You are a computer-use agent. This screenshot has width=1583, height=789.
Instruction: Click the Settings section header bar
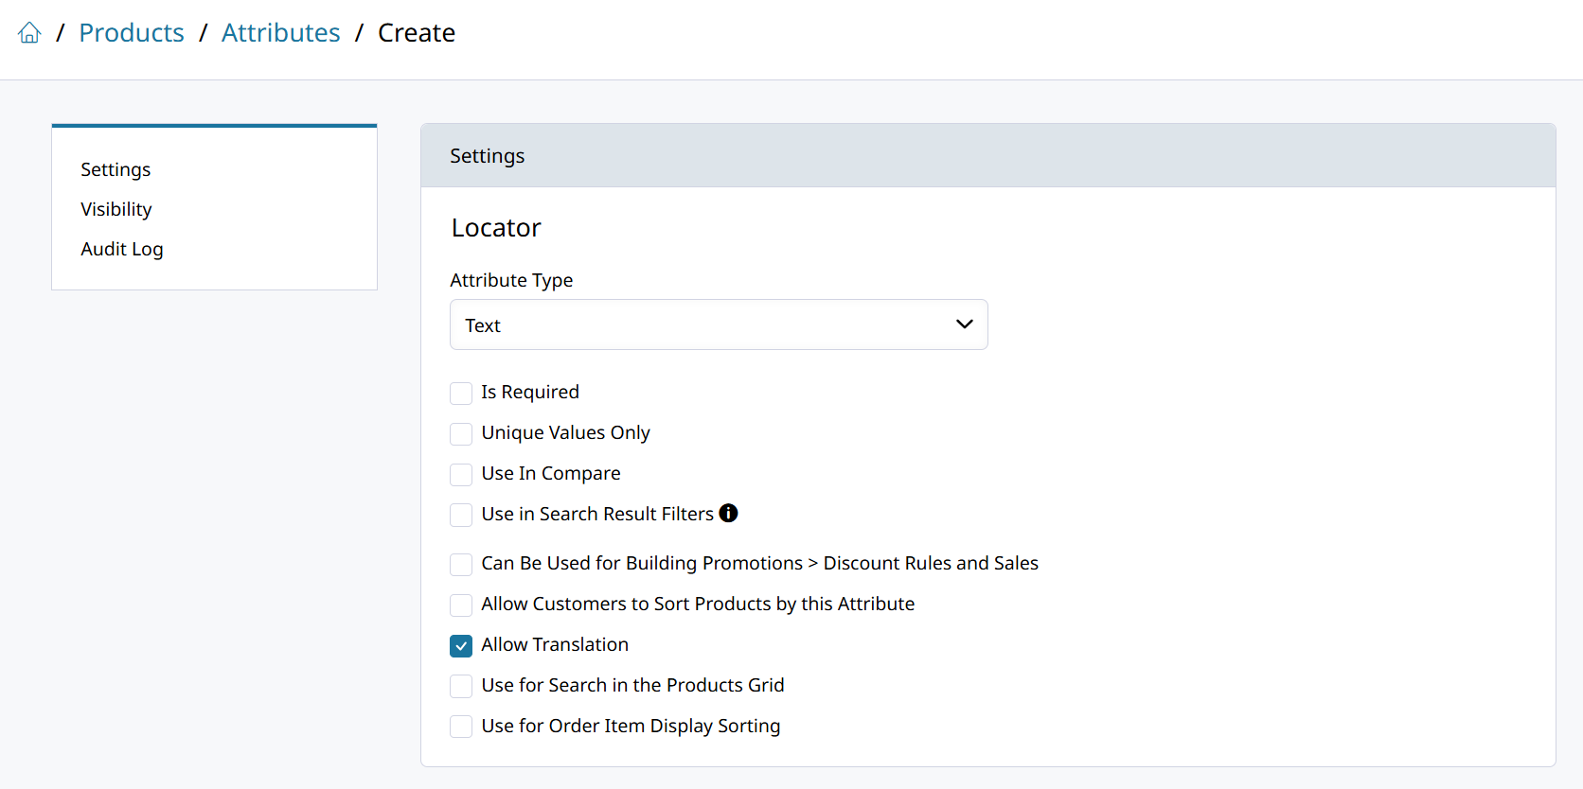click(987, 156)
